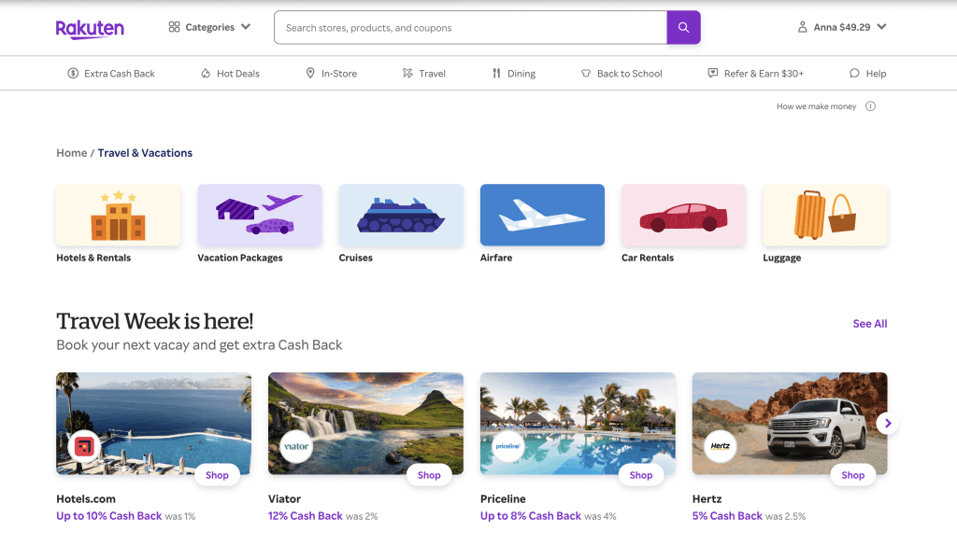Click the Travel Week is here! heading
The height and width of the screenshot is (560, 957).
155,321
